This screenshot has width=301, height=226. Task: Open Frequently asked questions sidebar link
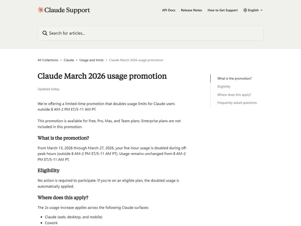(237, 103)
